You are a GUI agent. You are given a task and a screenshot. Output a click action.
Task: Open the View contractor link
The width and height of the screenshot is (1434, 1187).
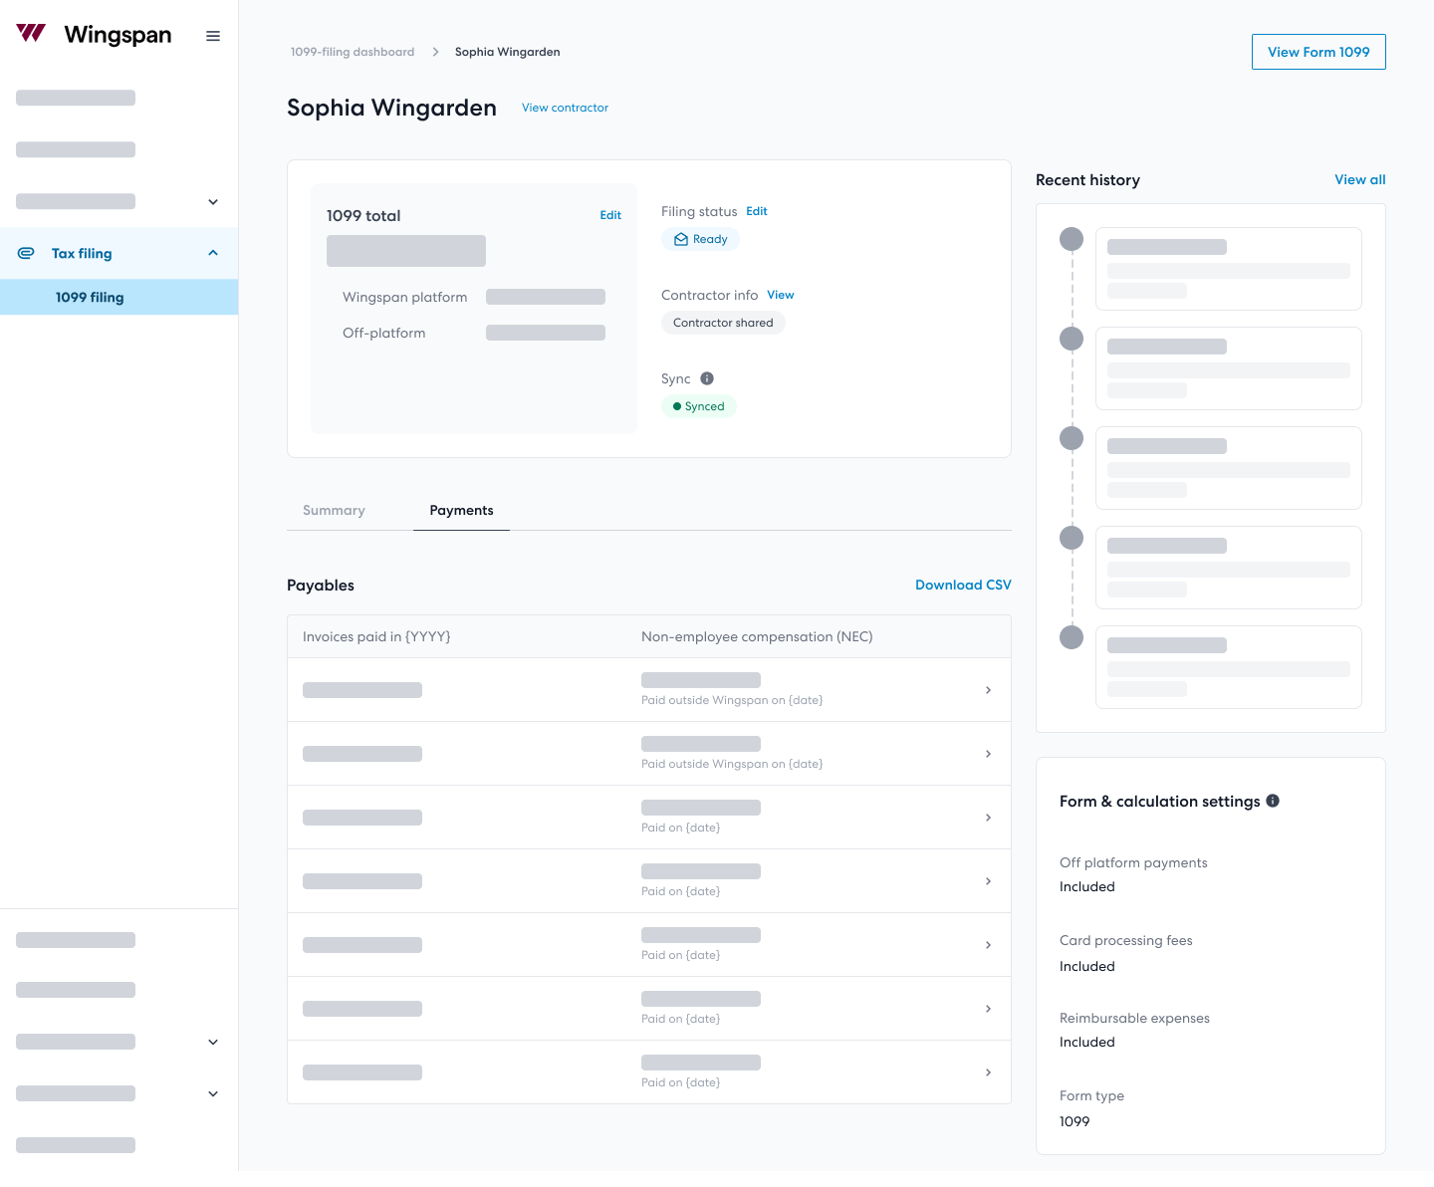click(x=565, y=108)
